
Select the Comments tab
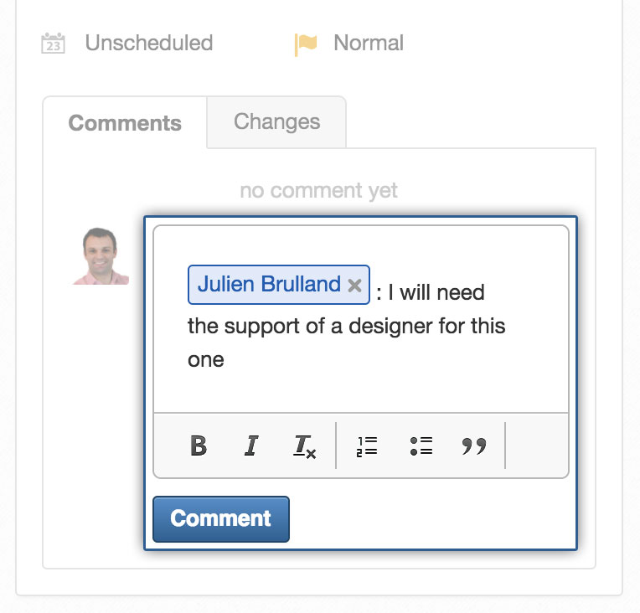click(125, 123)
